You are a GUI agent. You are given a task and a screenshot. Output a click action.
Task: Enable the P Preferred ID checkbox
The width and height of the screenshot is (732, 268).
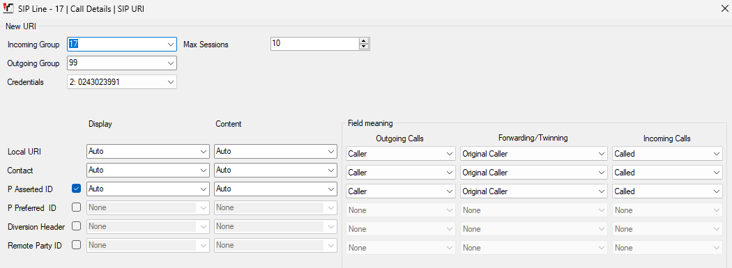point(77,207)
